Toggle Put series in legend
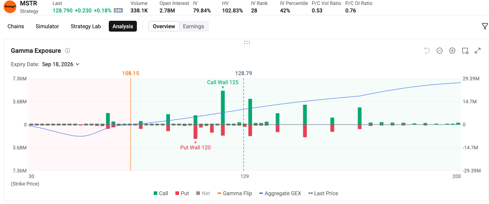The height and width of the screenshot is (204, 489). (x=182, y=193)
